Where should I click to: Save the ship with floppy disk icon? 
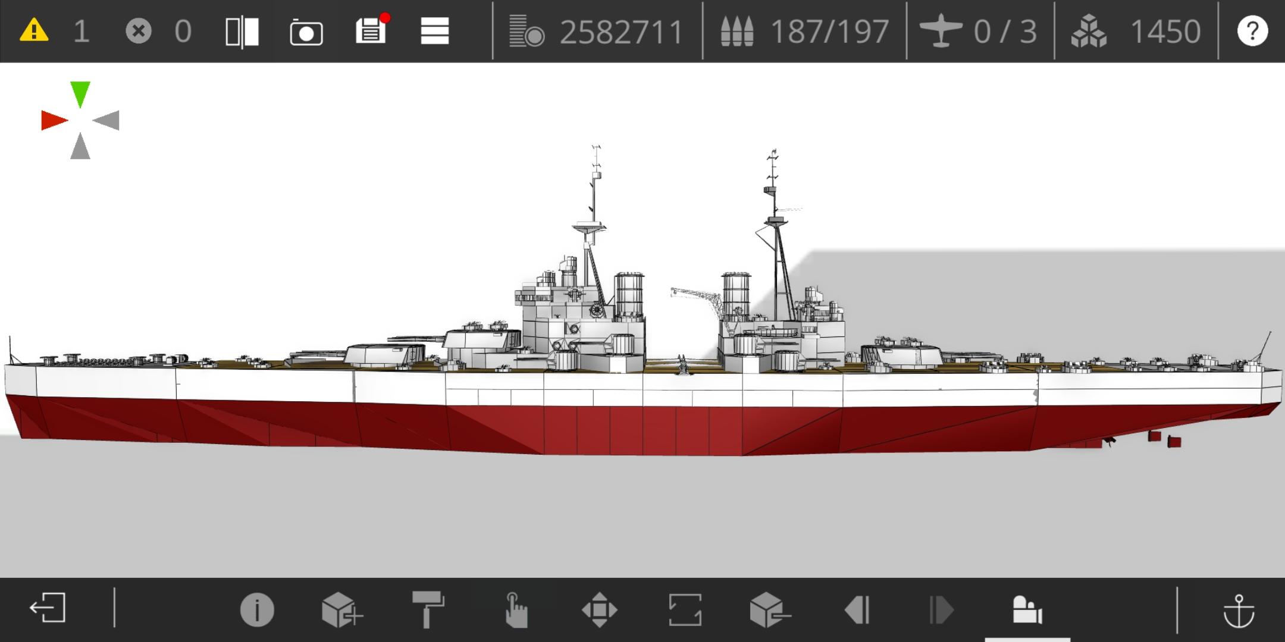click(371, 31)
